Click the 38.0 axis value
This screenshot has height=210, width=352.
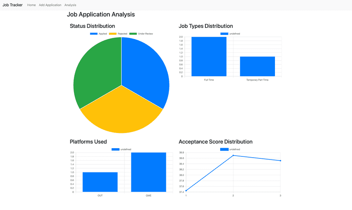(x=181, y=175)
